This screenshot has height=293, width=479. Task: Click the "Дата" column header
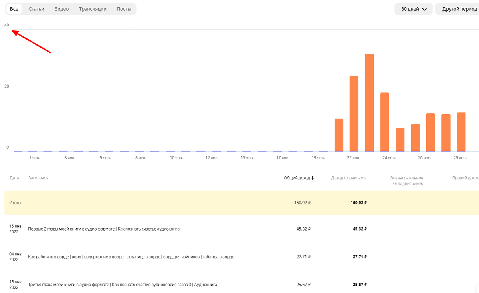tap(14, 178)
